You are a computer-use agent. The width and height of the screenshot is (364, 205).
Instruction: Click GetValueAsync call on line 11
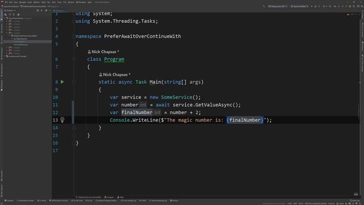[214, 105]
